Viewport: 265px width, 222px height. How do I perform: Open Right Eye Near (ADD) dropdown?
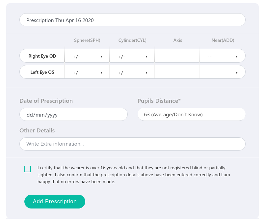tap(223, 56)
